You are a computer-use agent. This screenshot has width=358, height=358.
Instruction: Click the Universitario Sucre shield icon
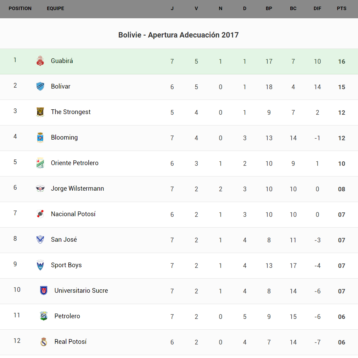pos(44,291)
